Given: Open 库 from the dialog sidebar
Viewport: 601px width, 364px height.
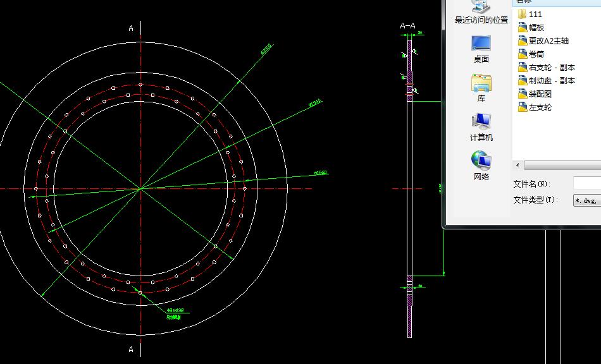Looking at the screenshot, I should pos(481,88).
